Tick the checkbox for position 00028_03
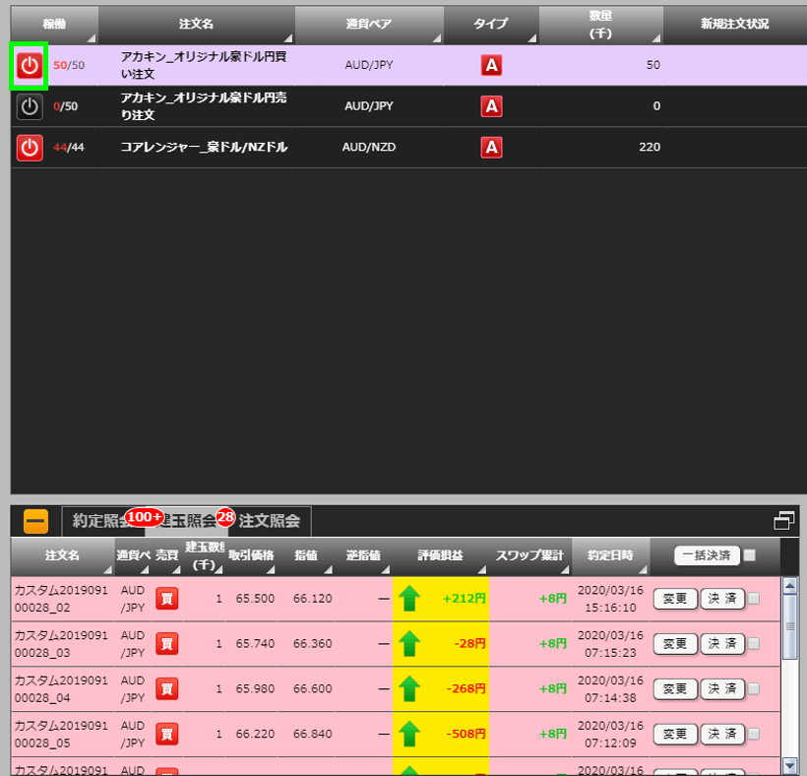Image resolution: width=807 pixels, height=776 pixels. click(x=754, y=643)
